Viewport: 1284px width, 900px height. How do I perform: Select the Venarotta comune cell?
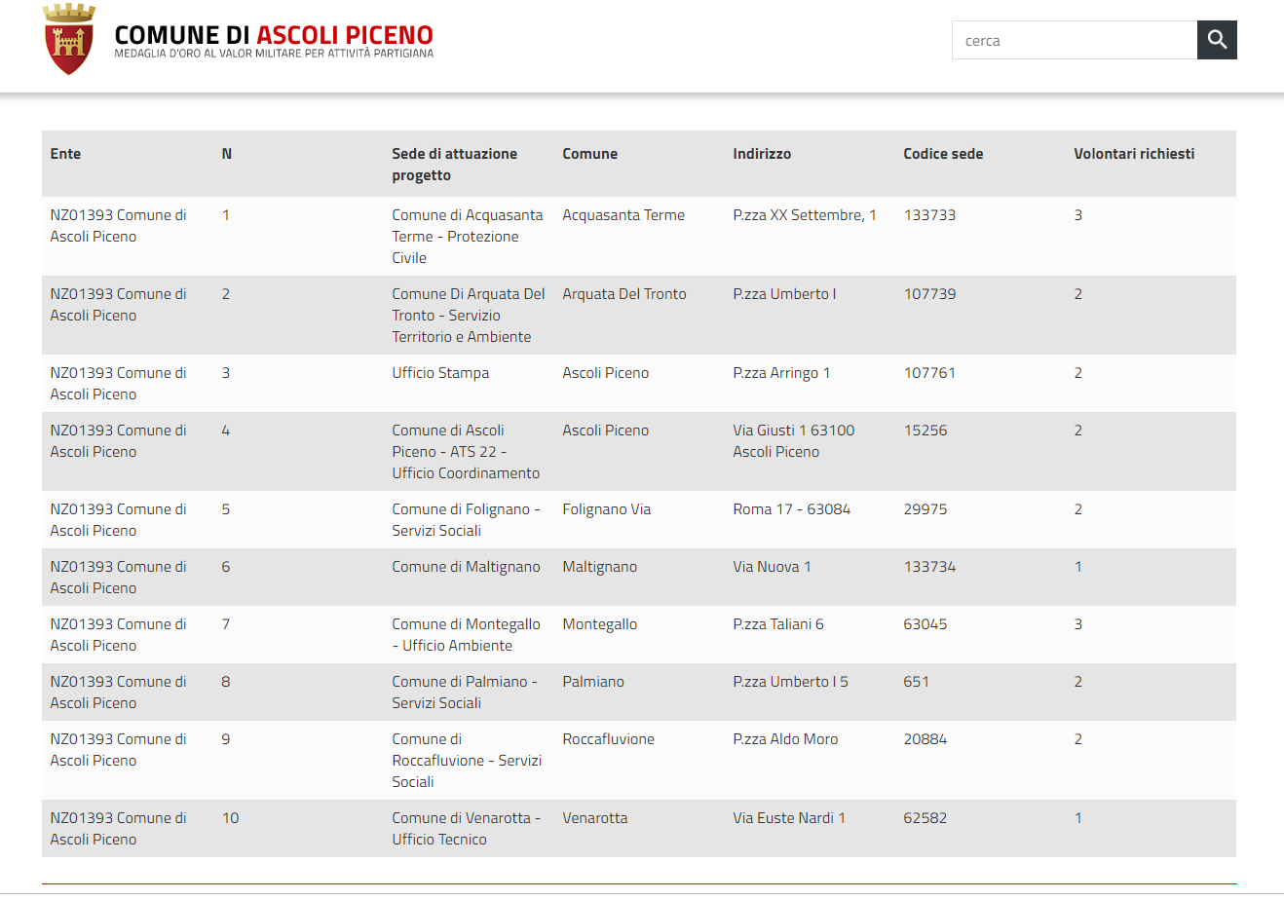[x=595, y=818]
